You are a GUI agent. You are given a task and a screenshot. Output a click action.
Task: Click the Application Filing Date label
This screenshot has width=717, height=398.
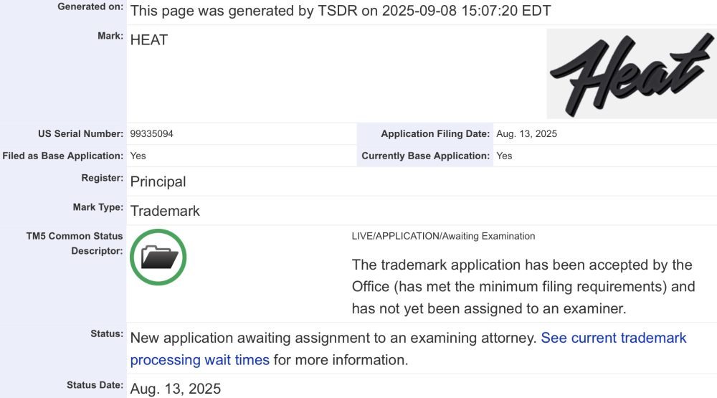[435, 133]
